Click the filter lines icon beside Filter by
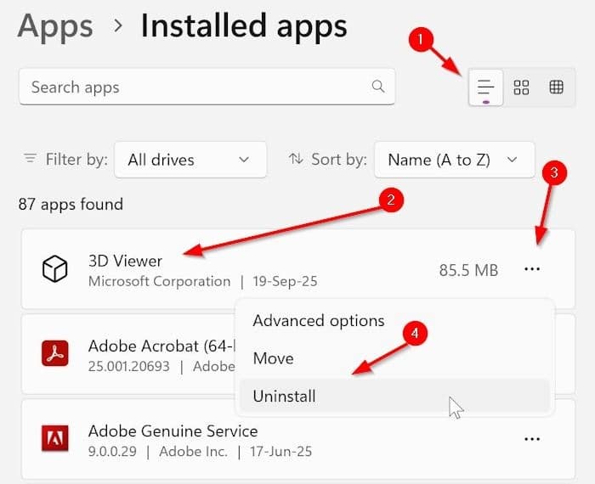 point(31,159)
